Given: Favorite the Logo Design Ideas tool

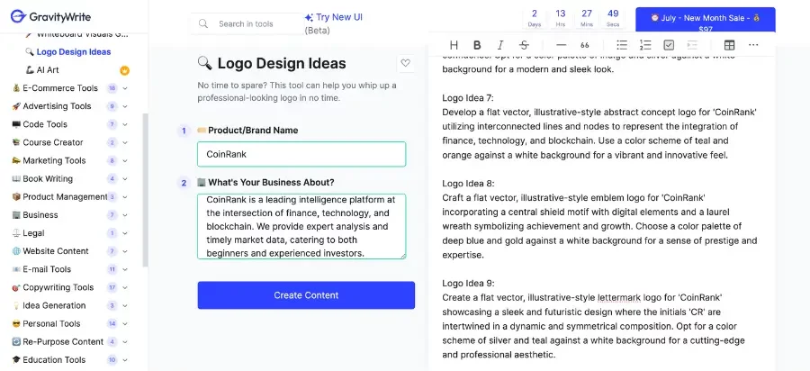Looking at the screenshot, I should 406,63.
